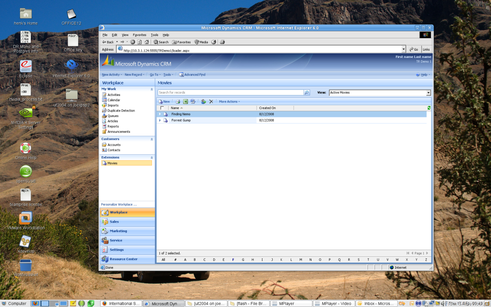Open the IE Favorites menu

140,35
